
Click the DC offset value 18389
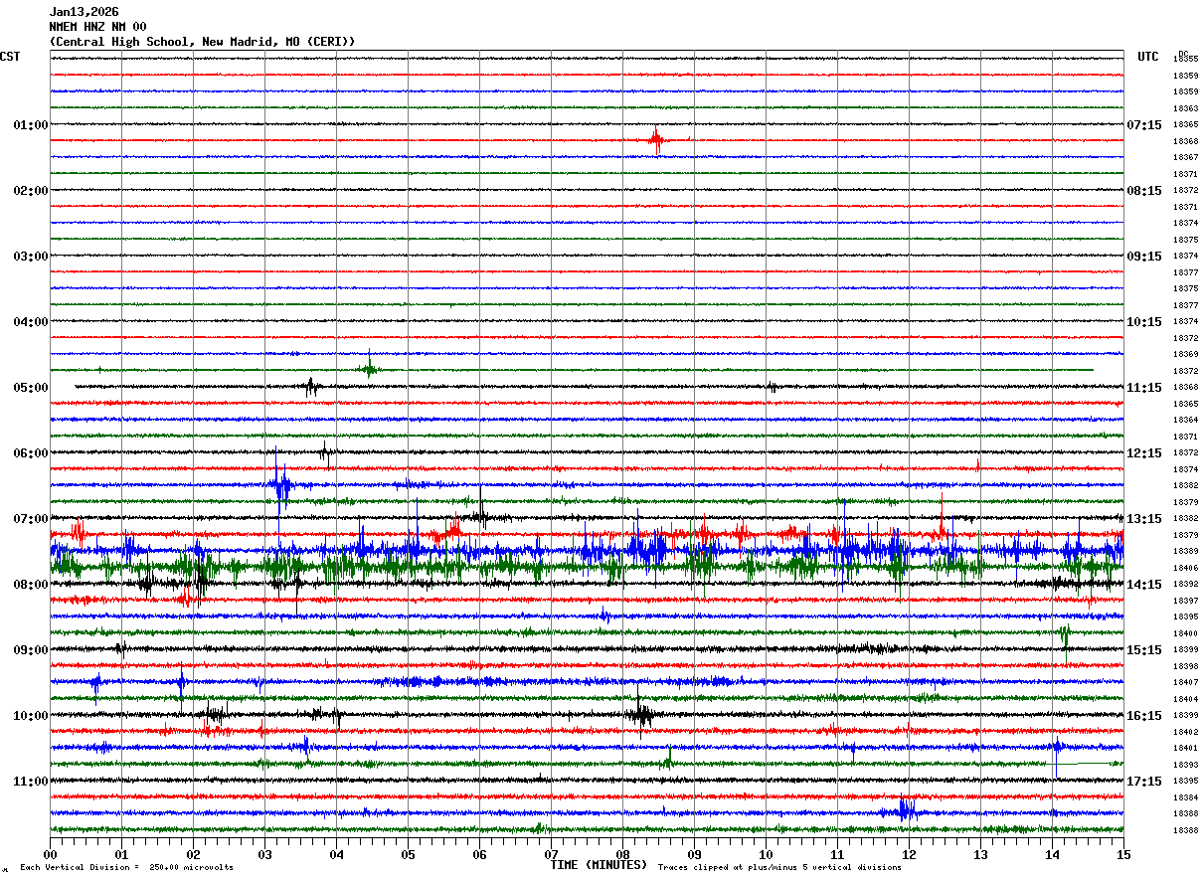point(1185,552)
